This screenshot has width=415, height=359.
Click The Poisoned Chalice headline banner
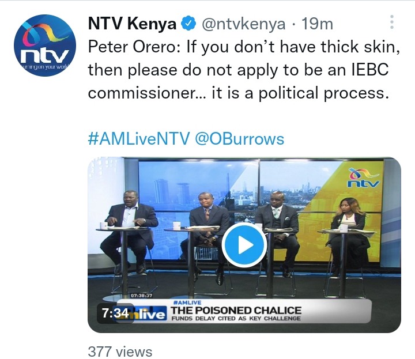coord(236,311)
